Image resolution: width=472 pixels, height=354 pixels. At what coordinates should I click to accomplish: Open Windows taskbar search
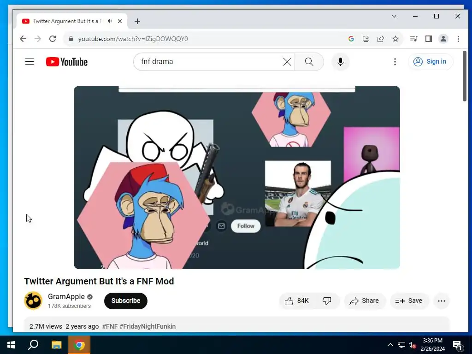click(x=33, y=345)
